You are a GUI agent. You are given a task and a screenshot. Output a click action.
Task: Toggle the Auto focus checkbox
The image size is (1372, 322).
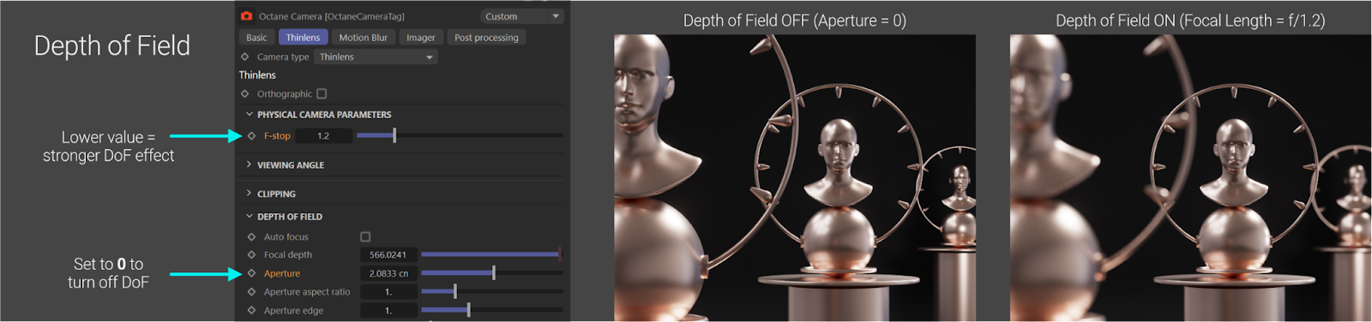point(365,236)
